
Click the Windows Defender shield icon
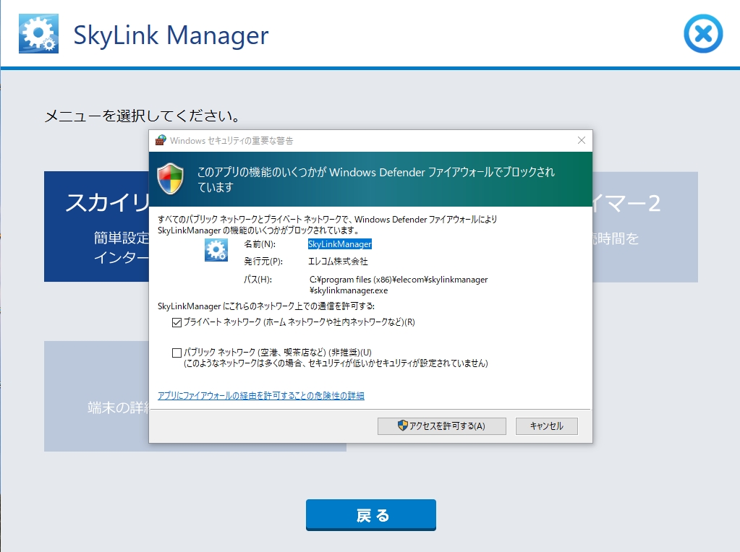171,178
